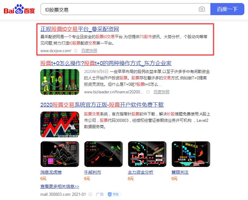Click the T+0 magnifier thumbnail image
248x200 pixels.
tap(60, 82)
